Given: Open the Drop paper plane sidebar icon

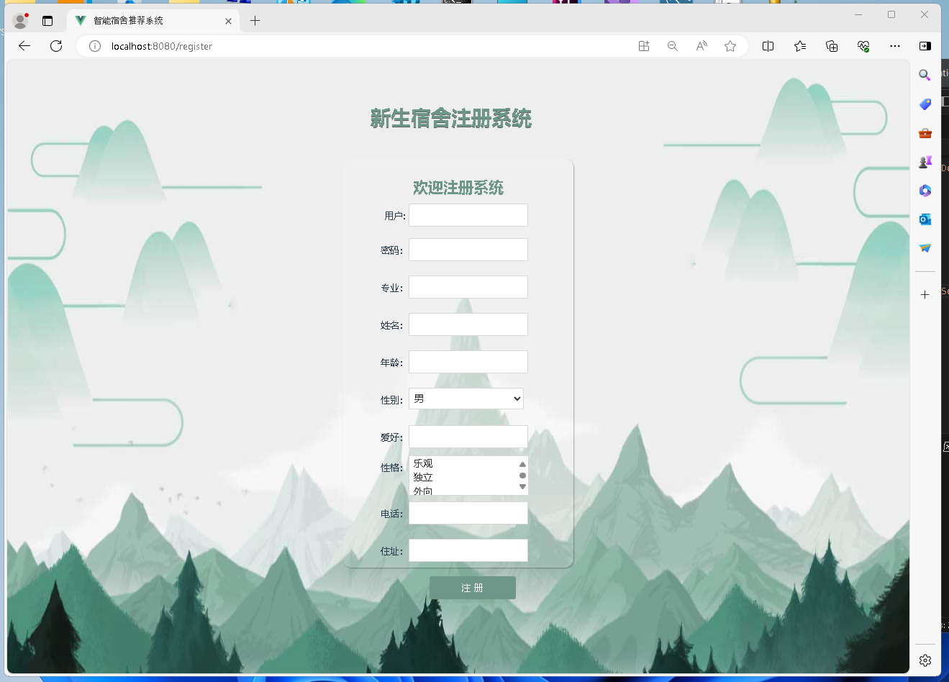Looking at the screenshot, I should 925,247.
